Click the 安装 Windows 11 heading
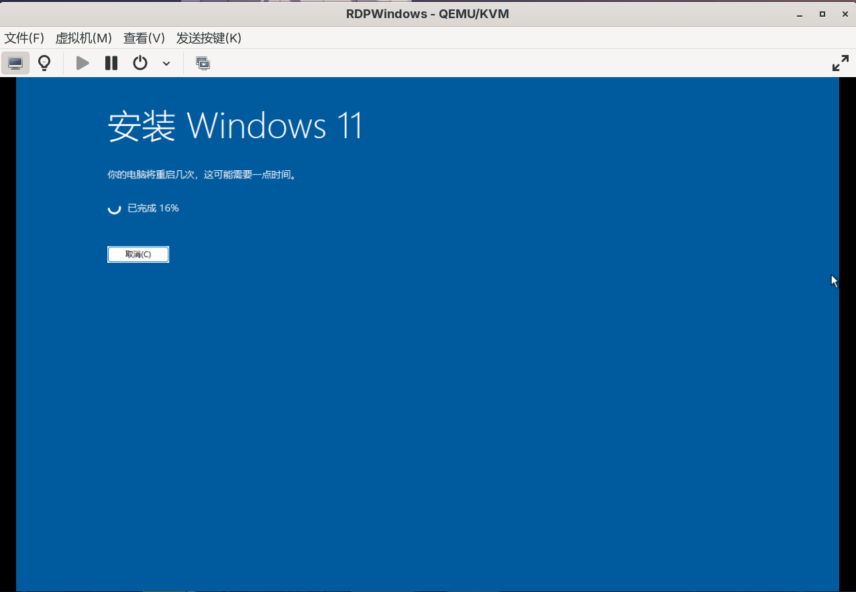Image resolution: width=856 pixels, height=592 pixels. pyautogui.click(x=235, y=126)
